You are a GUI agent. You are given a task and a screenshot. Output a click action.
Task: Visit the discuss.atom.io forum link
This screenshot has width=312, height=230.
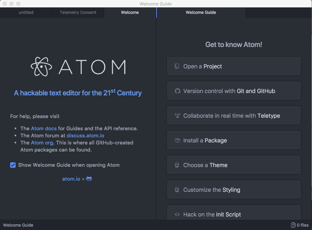point(85,136)
